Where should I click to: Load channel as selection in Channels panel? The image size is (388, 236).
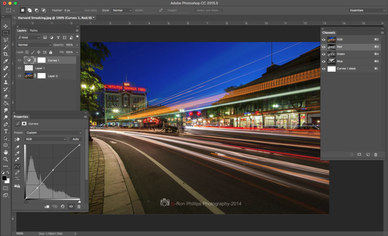[x=352, y=155]
